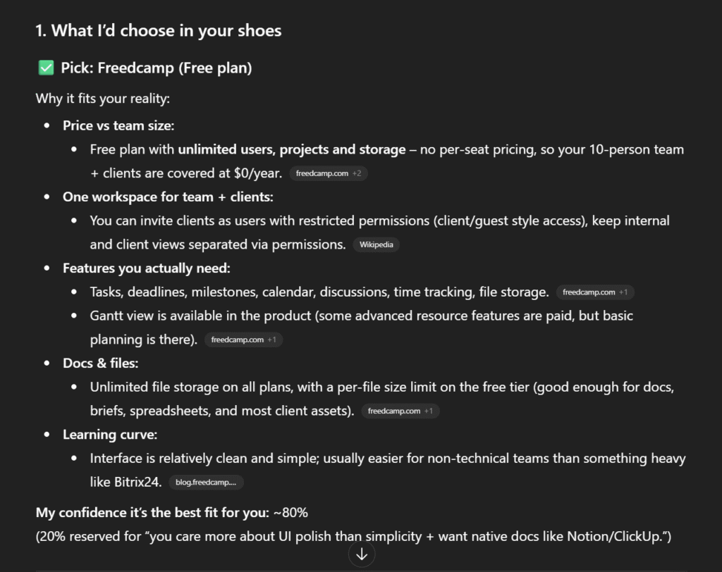Open the blog.freedcamp citation chip
This screenshot has height=572, width=722.
(206, 483)
